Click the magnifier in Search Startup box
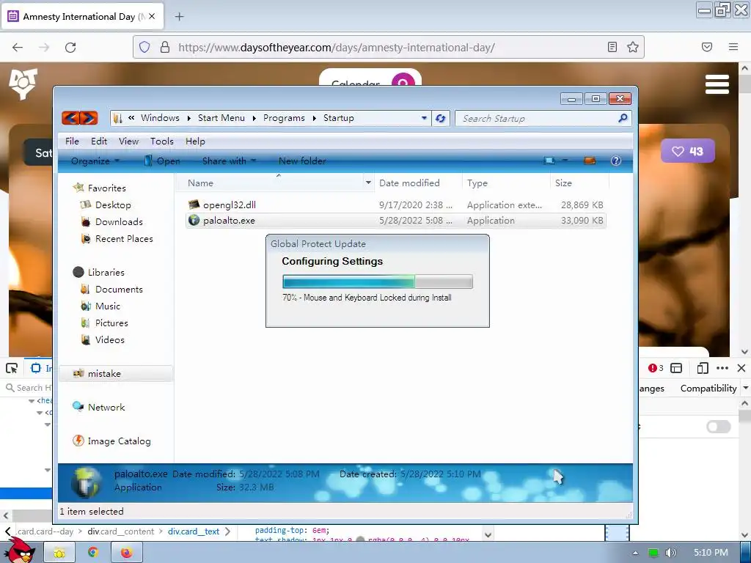Image resolution: width=751 pixels, height=563 pixels. (x=623, y=118)
